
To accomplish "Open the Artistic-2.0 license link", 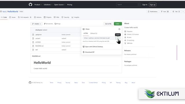I will click(133, 34).
